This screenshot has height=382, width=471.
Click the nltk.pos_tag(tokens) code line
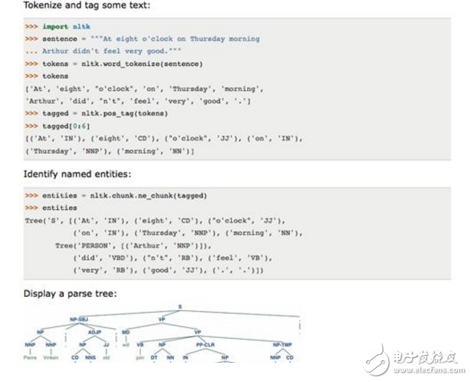tap(105, 113)
